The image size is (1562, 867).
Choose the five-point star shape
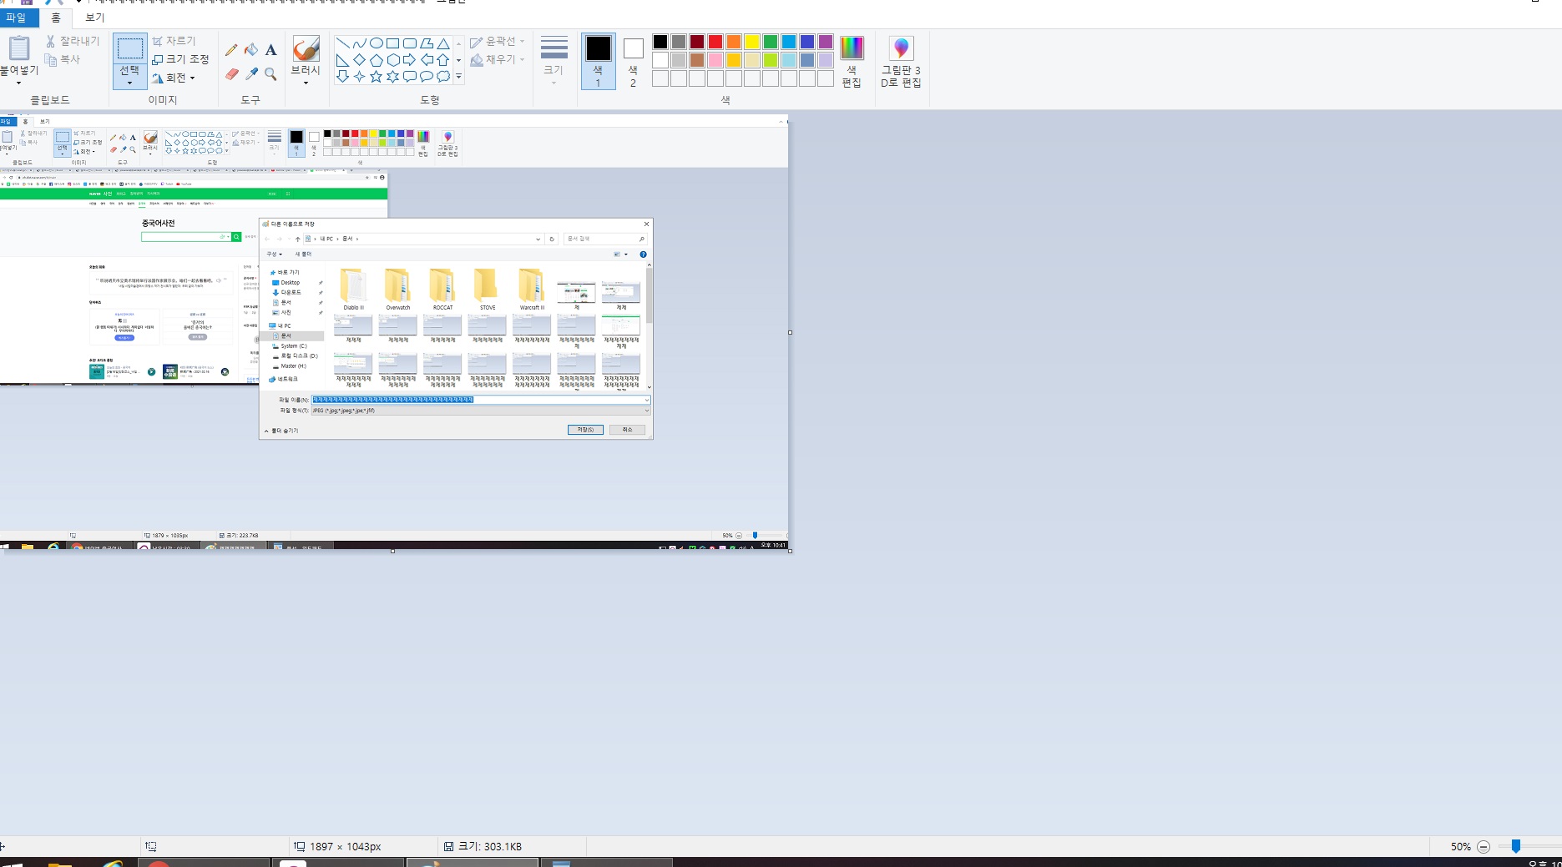(376, 77)
